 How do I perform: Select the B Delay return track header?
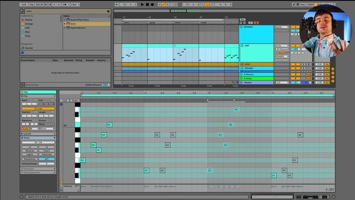[256, 78]
